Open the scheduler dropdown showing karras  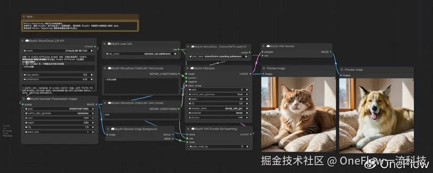[x=218, y=113]
